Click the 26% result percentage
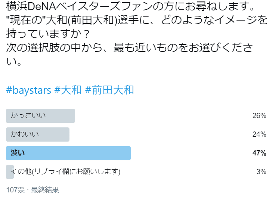 259,116
